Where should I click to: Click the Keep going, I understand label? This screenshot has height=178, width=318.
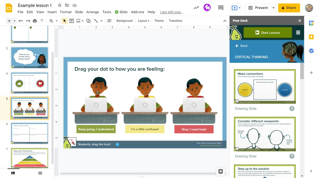click(x=96, y=129)
